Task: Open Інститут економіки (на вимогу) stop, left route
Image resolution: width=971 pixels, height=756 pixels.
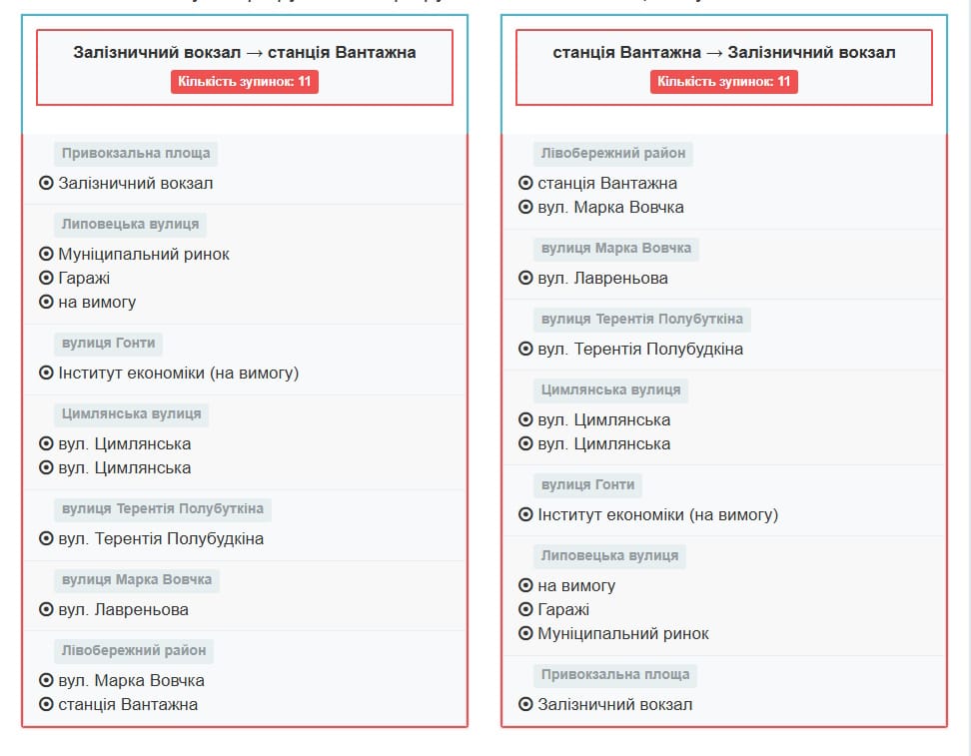Action: coord(179,373)
